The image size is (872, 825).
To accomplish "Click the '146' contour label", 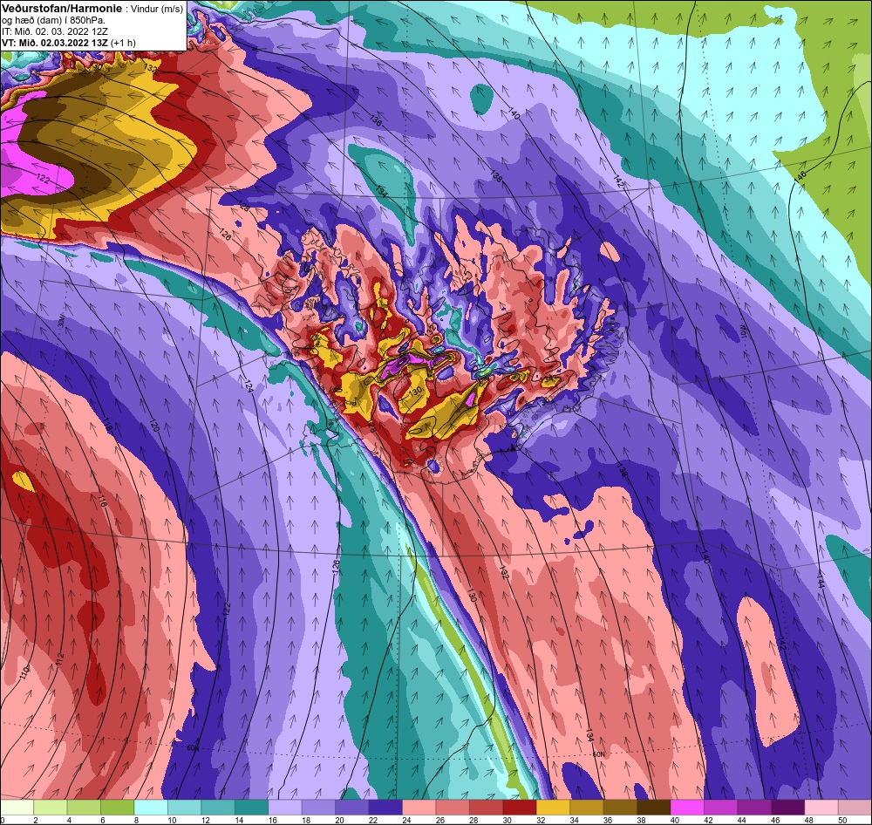I will [x=800, y=177].
